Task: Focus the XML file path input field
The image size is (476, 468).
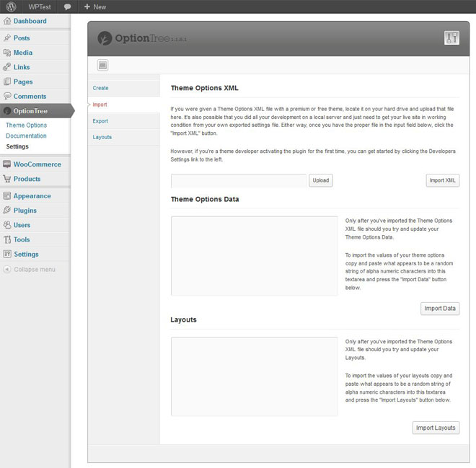Action: tap(239, 181)
